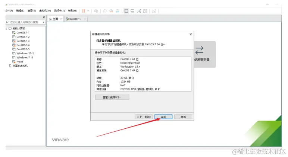Click the console view toolbar icon
Image resolution: width=288 pixels, height=157 pixels.
click(x=154, y=11)
